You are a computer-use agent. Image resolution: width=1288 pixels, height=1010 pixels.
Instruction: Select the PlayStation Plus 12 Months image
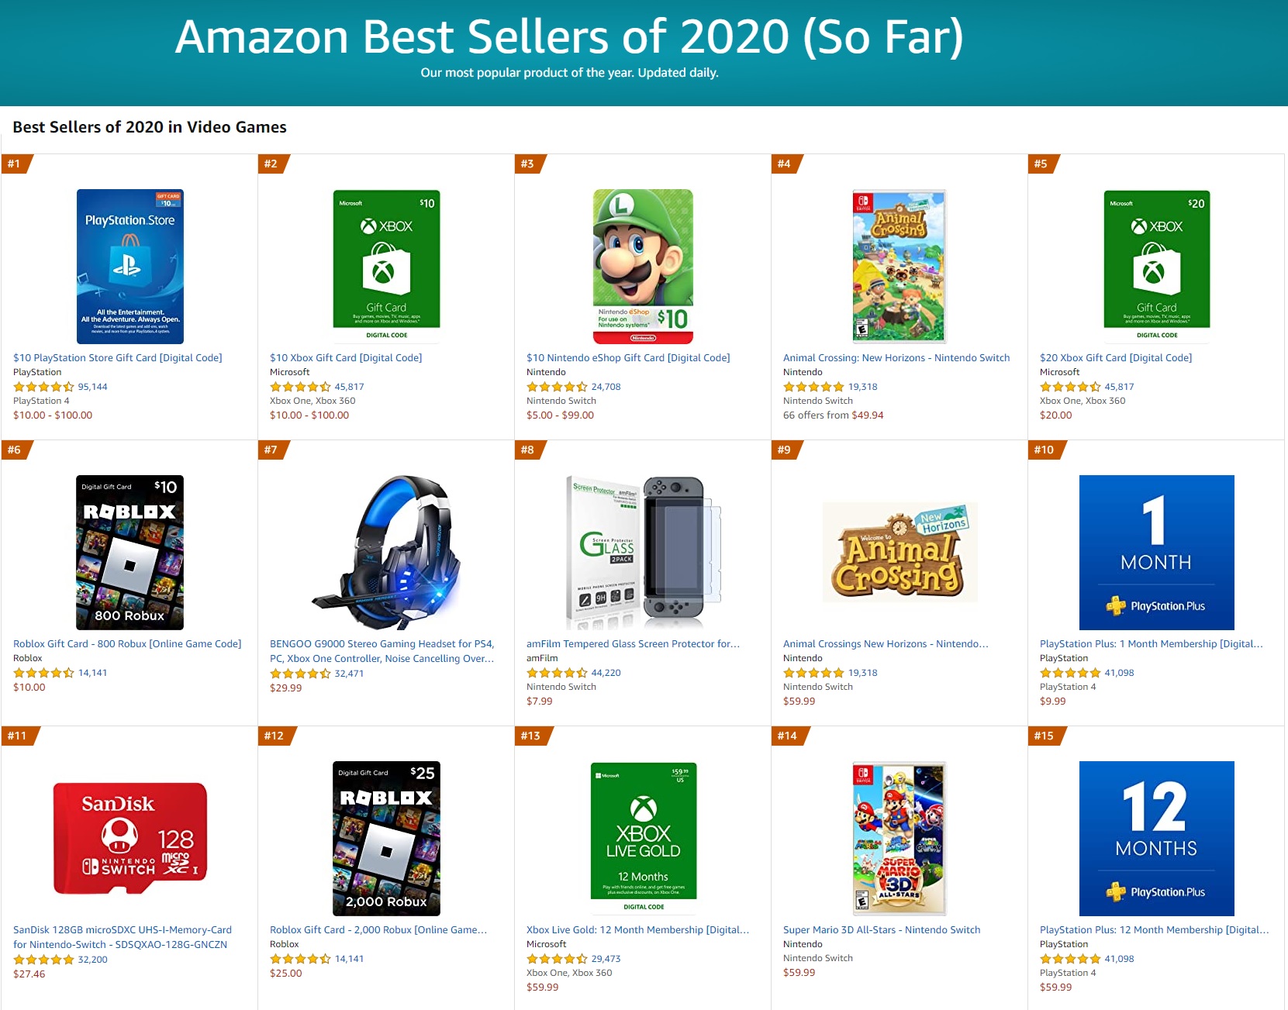[1156, 838]
